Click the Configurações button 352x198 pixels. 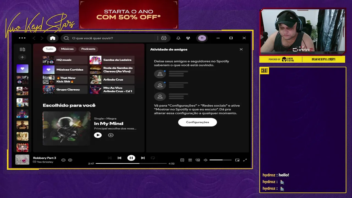pos(197,122)
